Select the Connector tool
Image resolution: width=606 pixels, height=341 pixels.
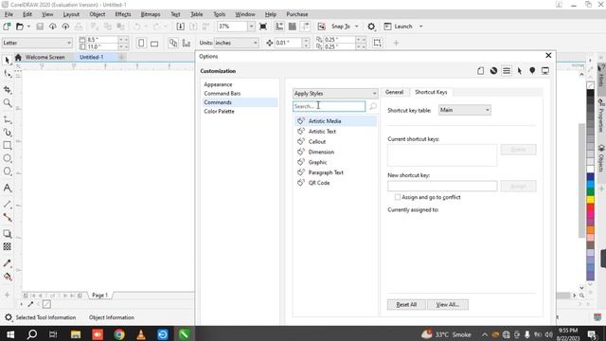pos(7,218)
